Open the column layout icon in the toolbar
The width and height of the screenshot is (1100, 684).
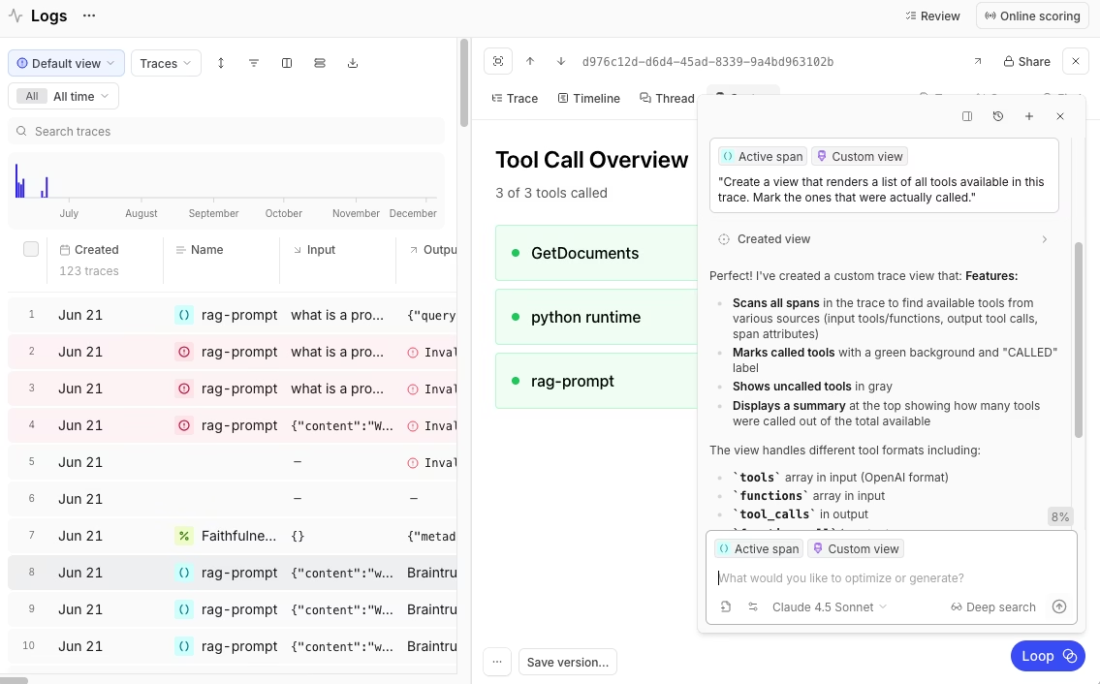click(x=287, y=63)
